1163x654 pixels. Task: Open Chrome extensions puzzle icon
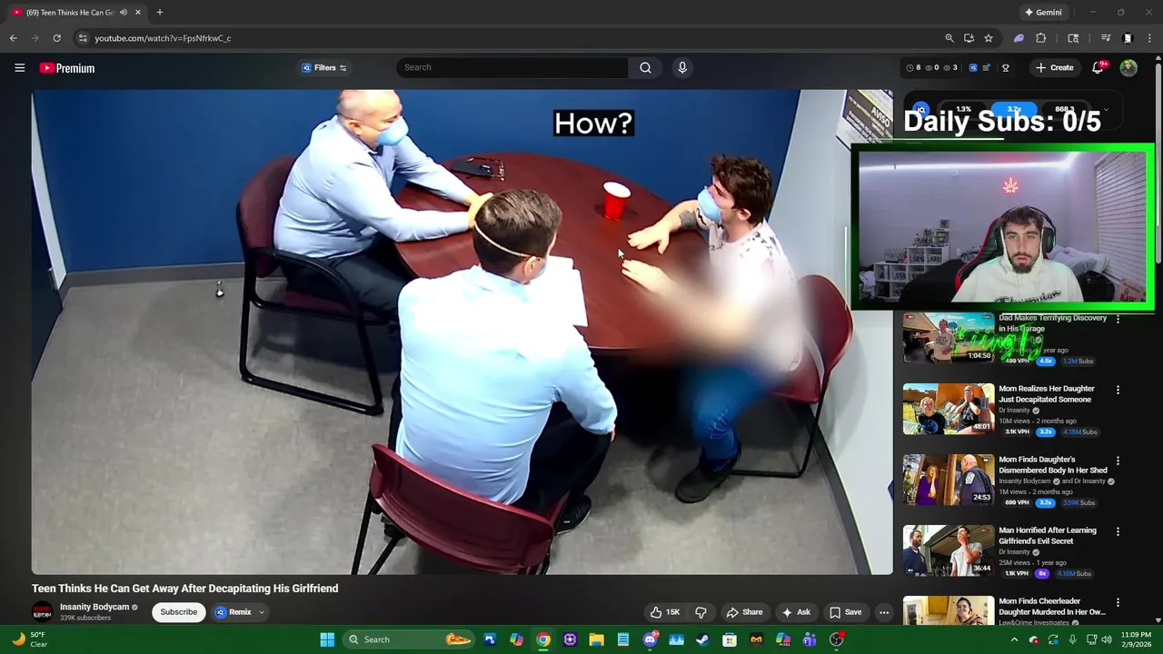pos(1041,38)
